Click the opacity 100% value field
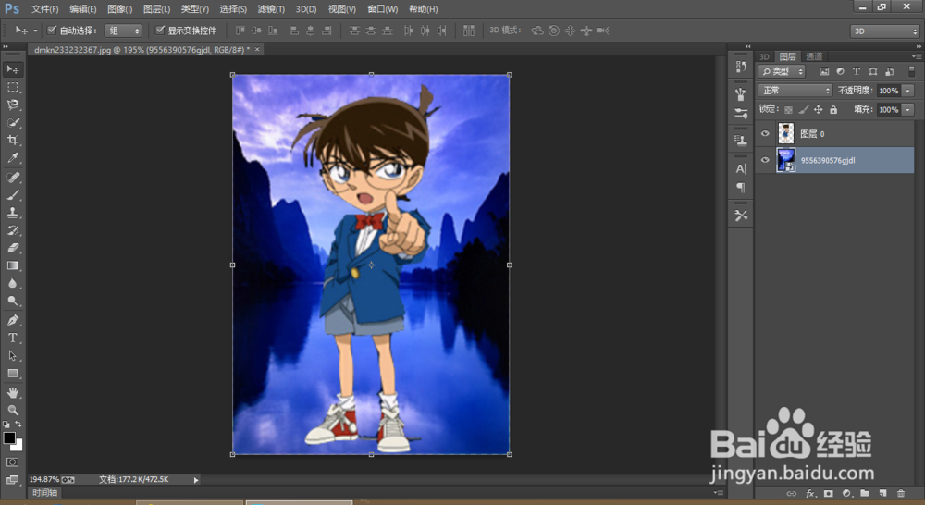Image resolution: width=925 pixels, height=505 pixels. point(888,91)
